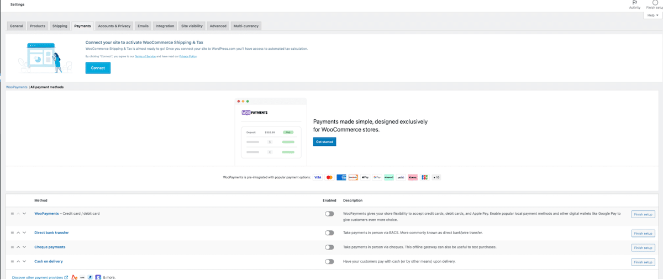Switch to the Shipping tab

coord(60,26)
